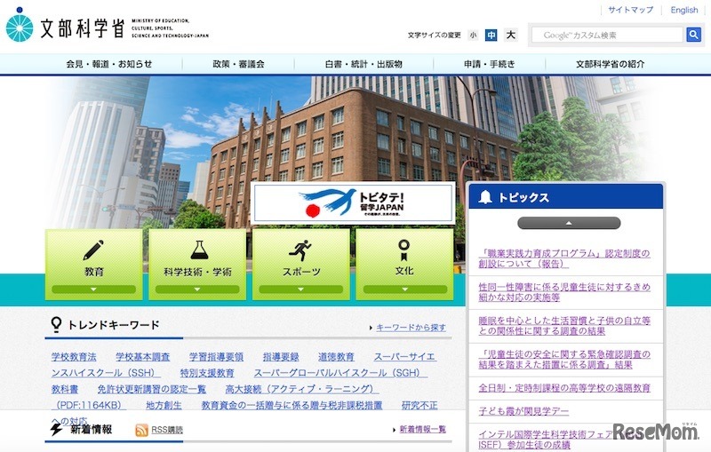Viewport: 711px width, 452px height.
Task: Open the 指導要録 keyword link
Action: pos(281,356)
